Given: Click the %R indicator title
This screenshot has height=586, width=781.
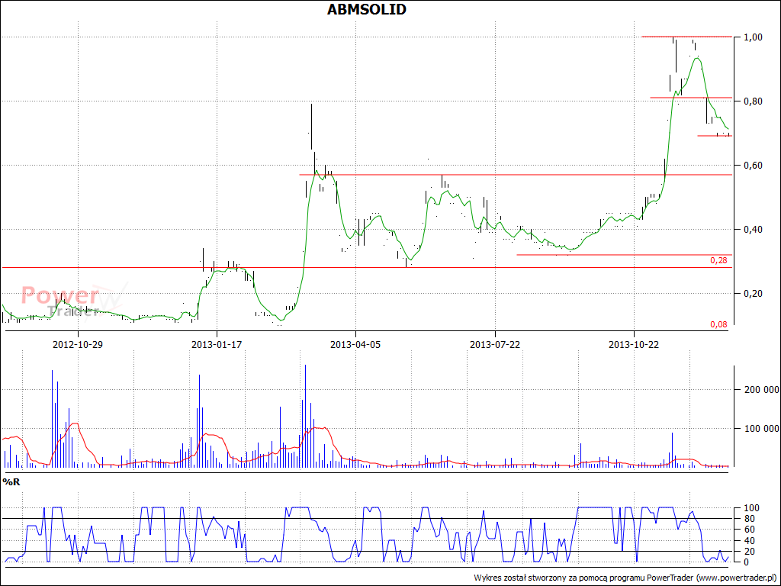Looking at the screenshot, I should [x=11, y=482].
